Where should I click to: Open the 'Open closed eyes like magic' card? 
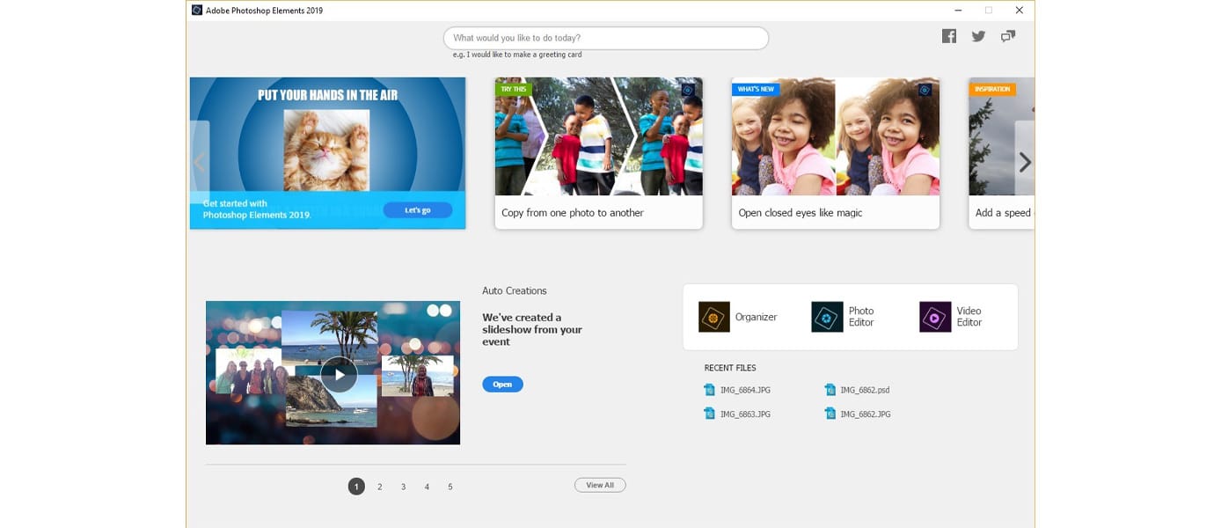coord(836,153)
